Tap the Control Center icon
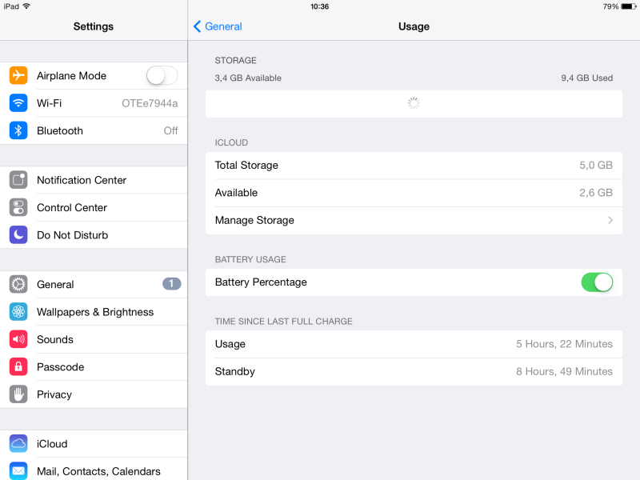Image resolution: width=640 pixels, height=480 pixels. coord(18,207)
